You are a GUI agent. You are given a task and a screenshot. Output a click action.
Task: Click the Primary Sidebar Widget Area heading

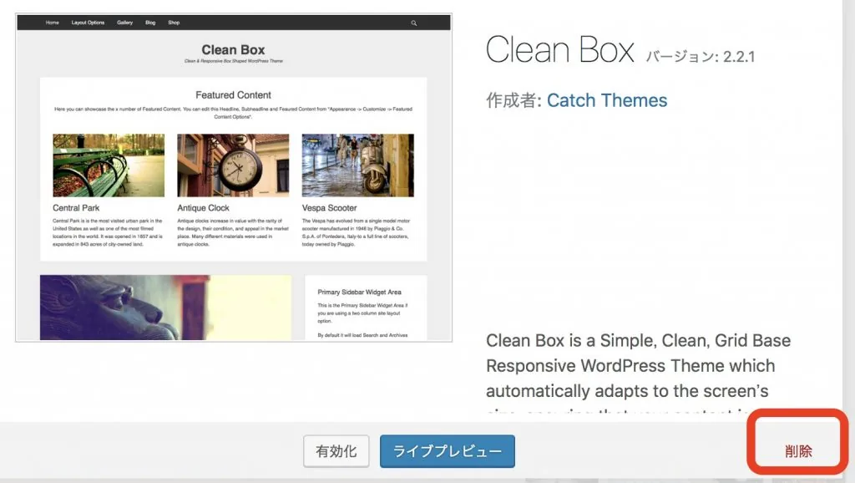tap(359, 292)
